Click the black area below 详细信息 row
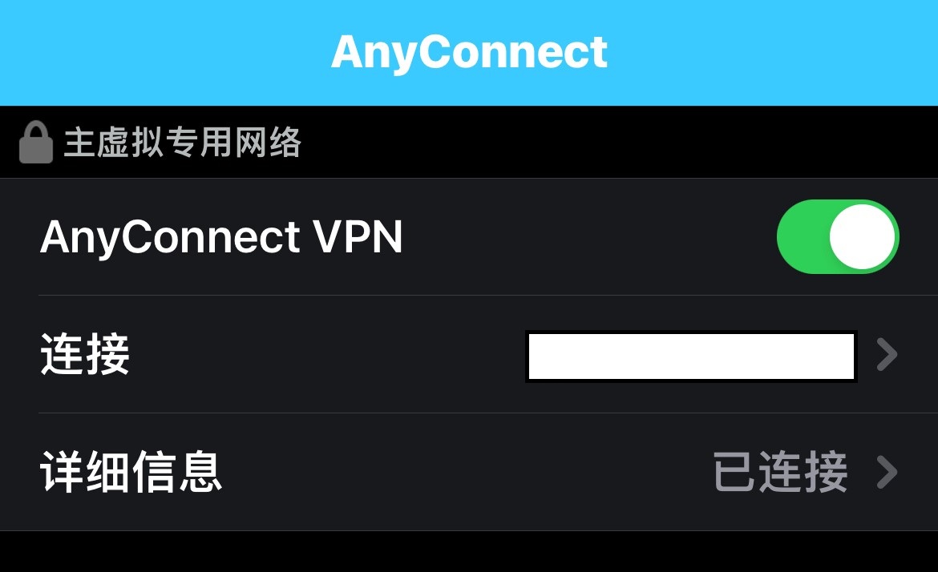This screenshot has width=938, height=572. point(469,552)
